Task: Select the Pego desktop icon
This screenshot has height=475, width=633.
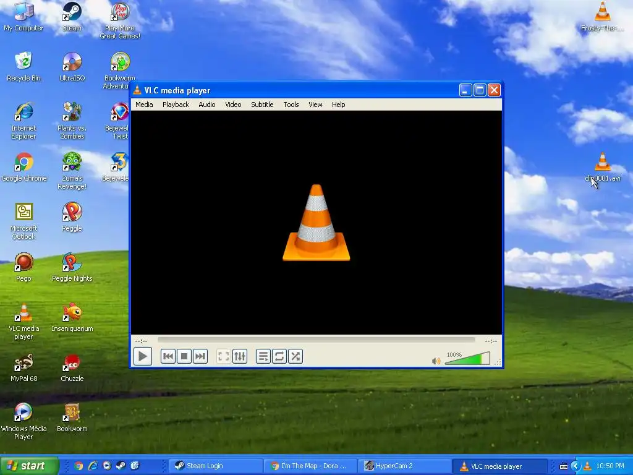Action: [23, 267]
